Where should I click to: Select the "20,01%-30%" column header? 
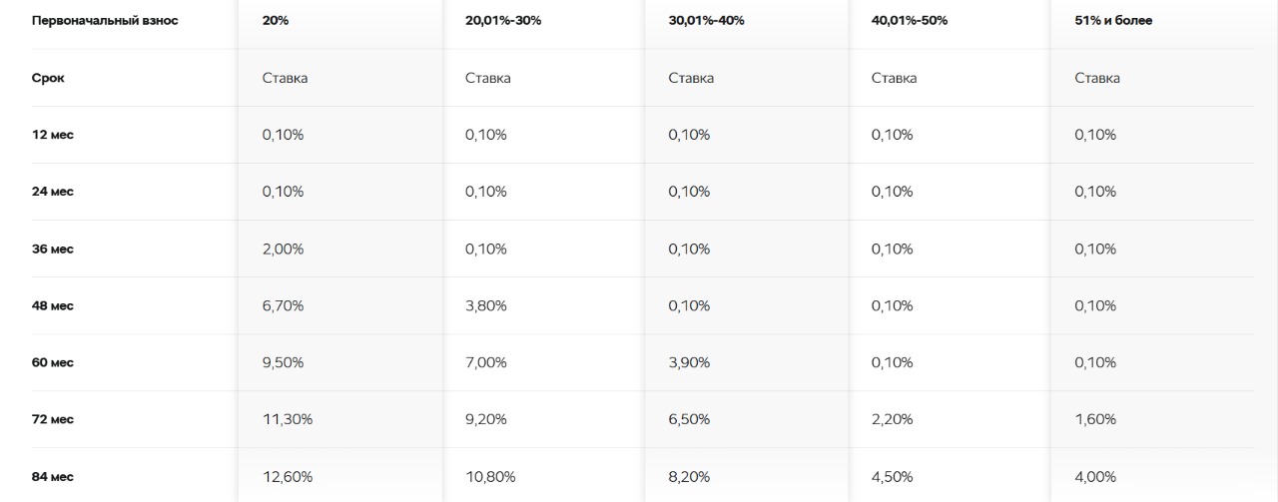(503, 21)
